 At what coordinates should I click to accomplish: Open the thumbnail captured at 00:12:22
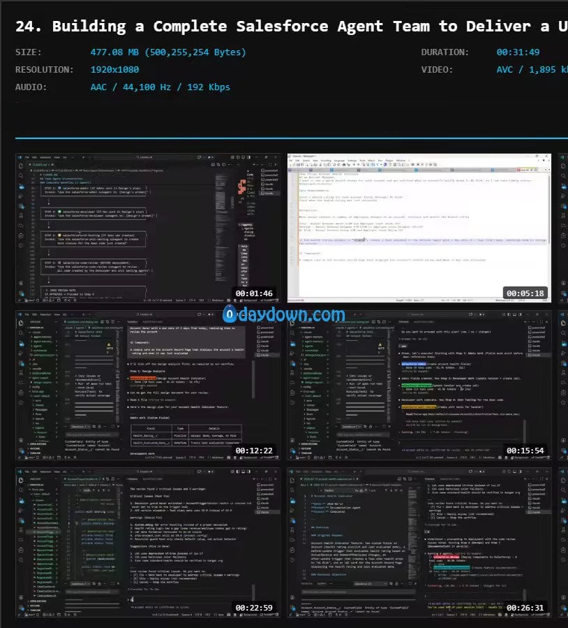(x=148, y=385)
